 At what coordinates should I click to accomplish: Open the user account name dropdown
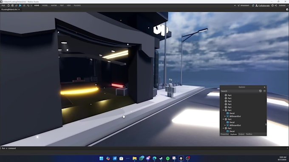[283, 5]
